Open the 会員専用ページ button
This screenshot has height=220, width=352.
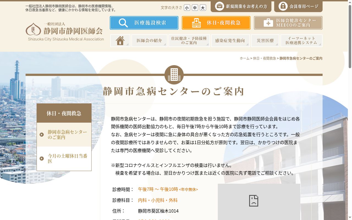tap(298, 6)
